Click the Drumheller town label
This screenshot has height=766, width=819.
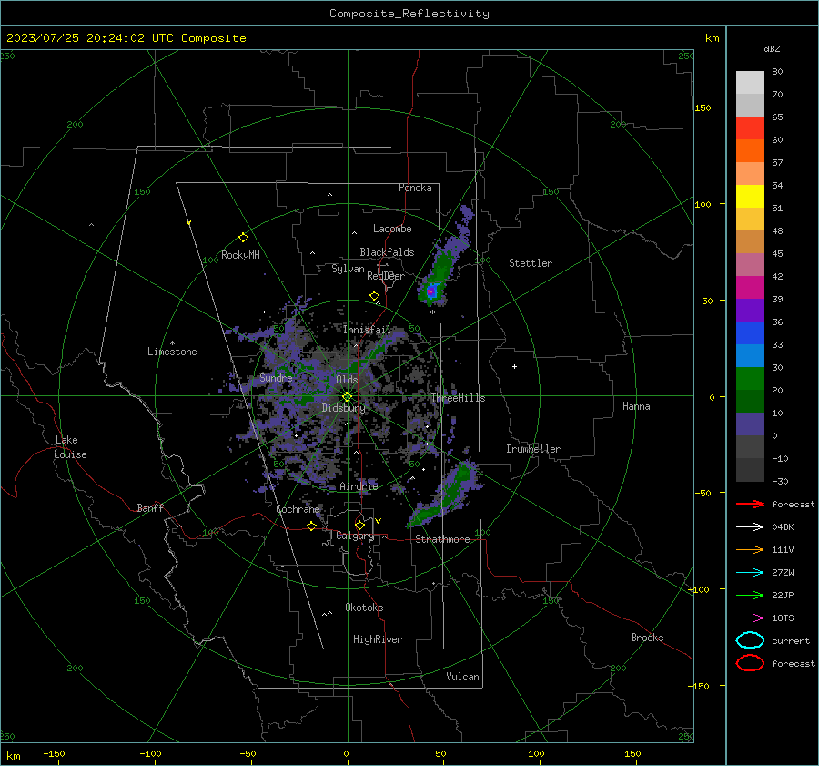[533, 449]
